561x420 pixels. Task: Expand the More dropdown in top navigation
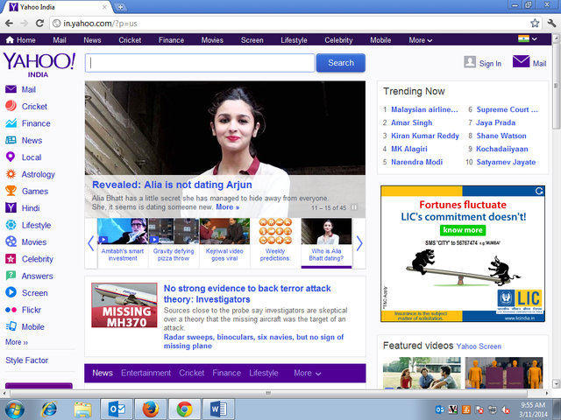(421, 40)
